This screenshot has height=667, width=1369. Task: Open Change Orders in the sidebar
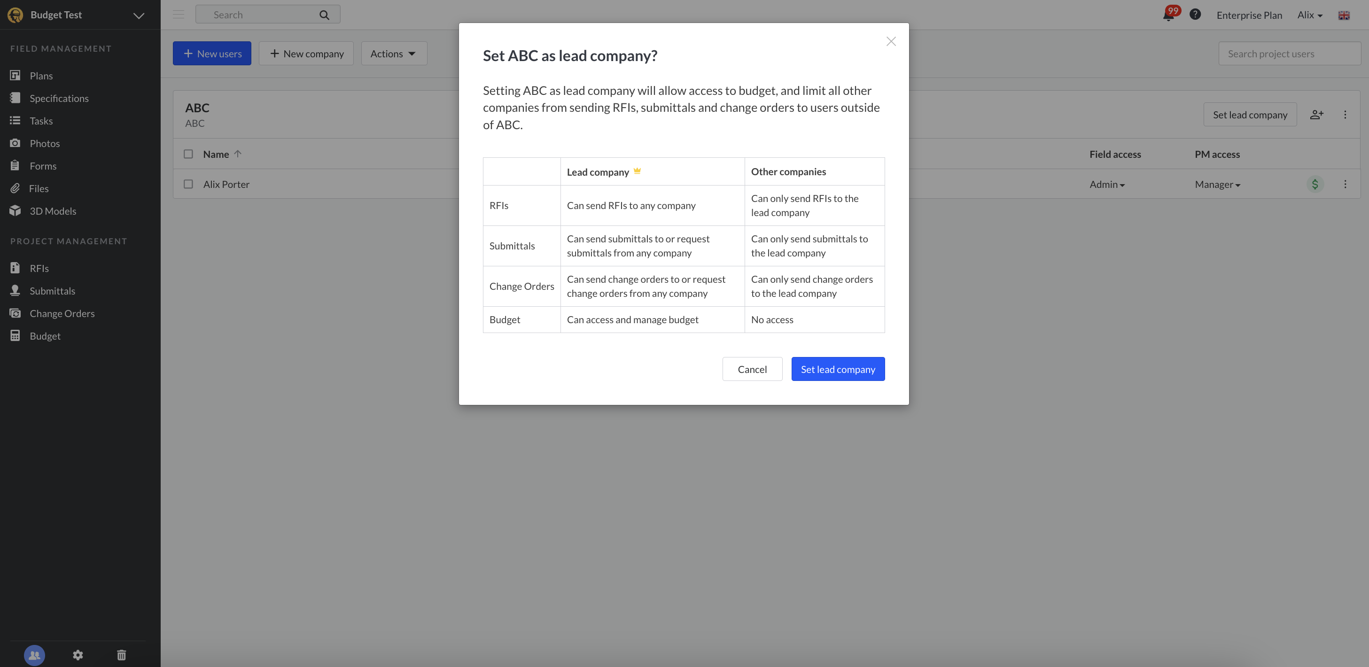[62, 314]
